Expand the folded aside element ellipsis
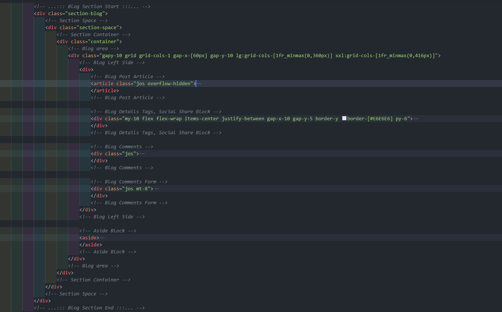Screen dimensions: 502x312 [102, 238]
